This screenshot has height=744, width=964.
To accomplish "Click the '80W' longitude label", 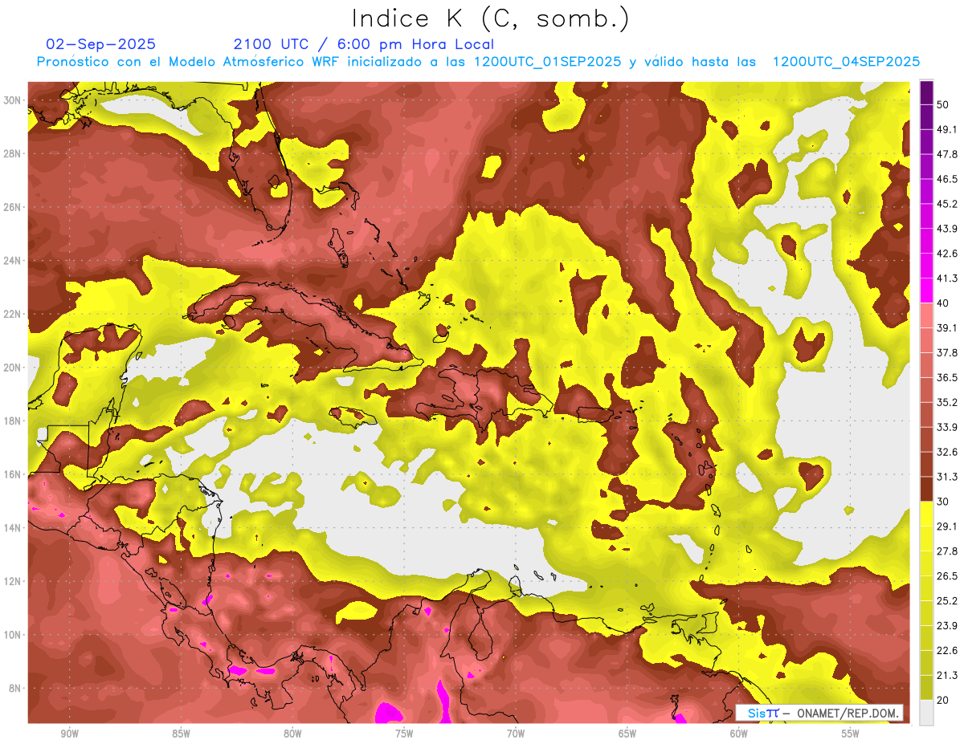I will [x=292, y=734].
